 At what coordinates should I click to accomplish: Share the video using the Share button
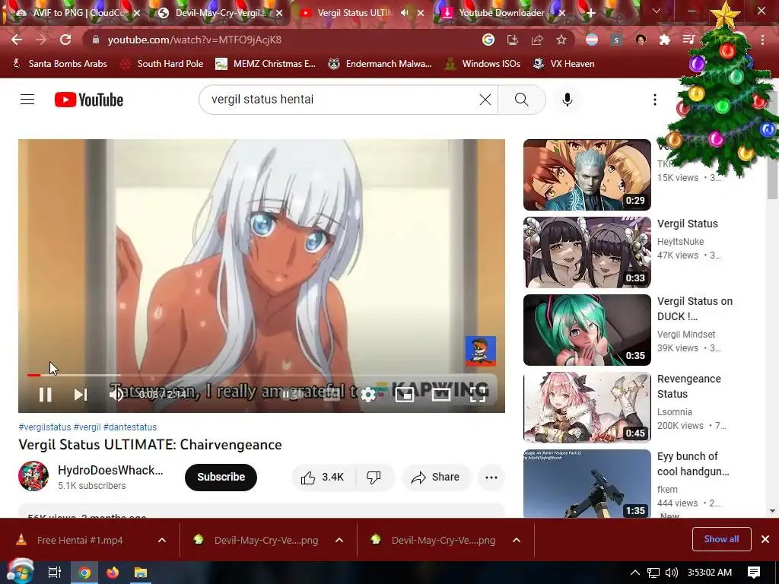(435, 478)
